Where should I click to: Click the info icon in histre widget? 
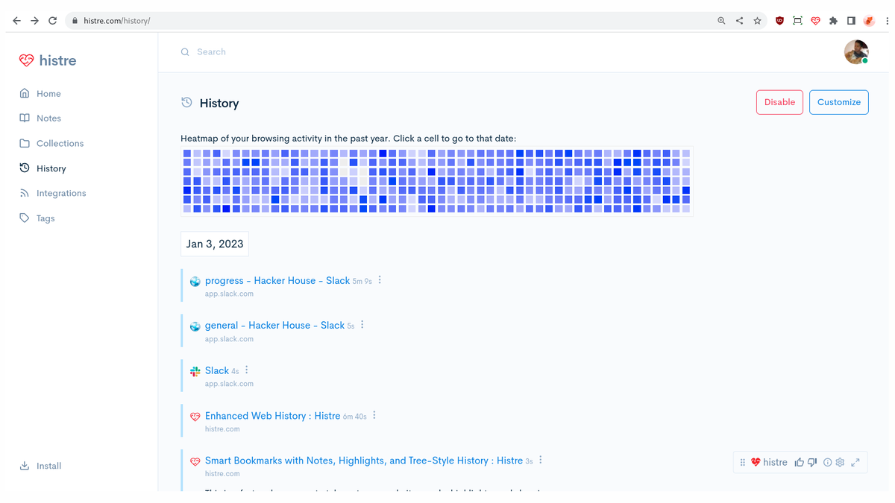(x=827, y=462)
